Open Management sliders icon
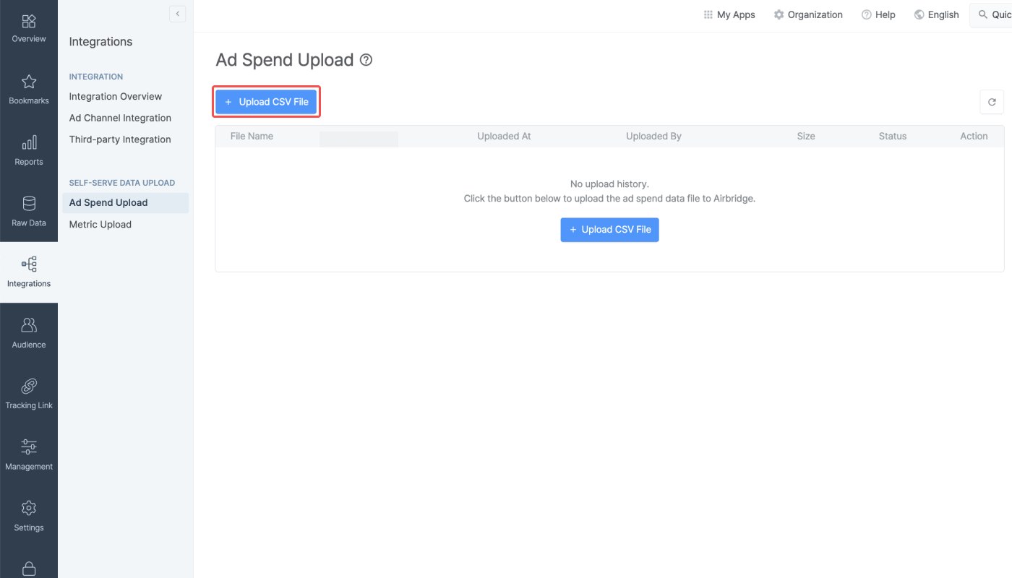The width and height of the screenshot is (1012, 578). pos(29,447)
